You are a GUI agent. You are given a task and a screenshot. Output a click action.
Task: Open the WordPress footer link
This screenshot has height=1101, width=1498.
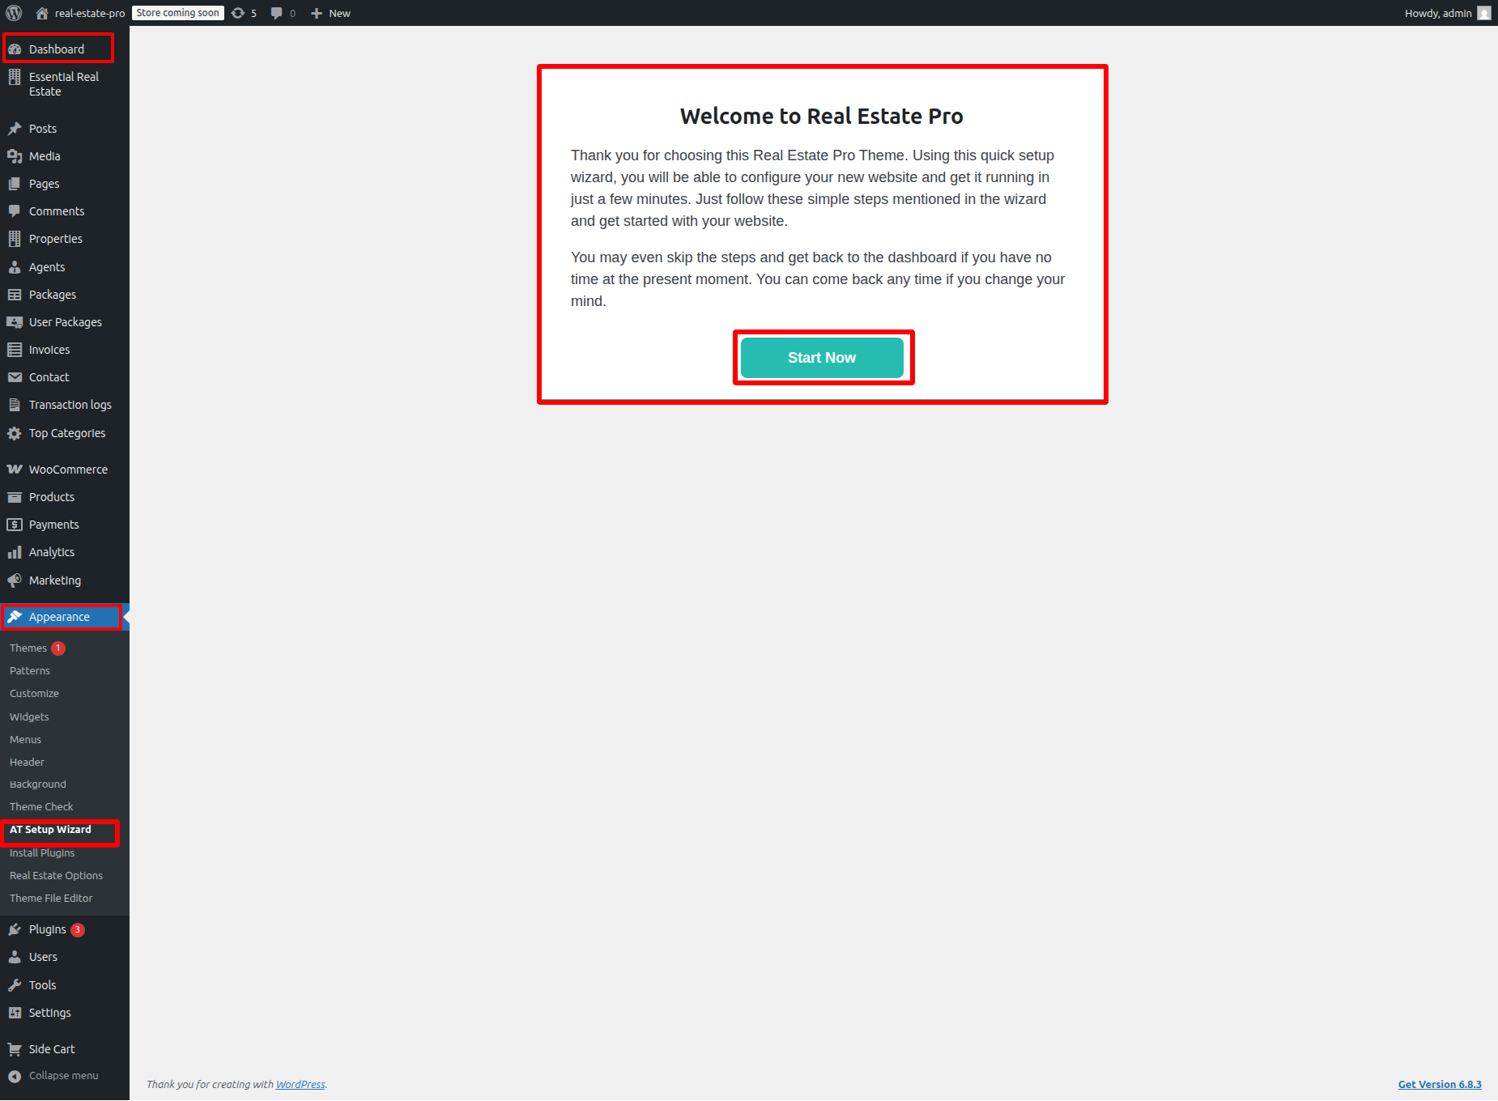click(x=300, y=1085)
